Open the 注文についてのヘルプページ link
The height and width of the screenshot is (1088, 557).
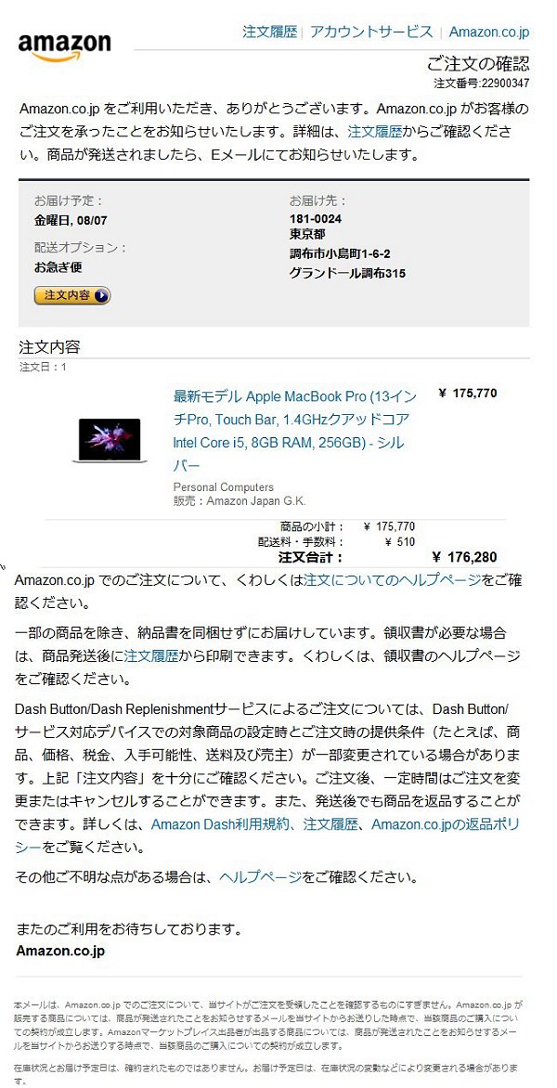(393, 580)
